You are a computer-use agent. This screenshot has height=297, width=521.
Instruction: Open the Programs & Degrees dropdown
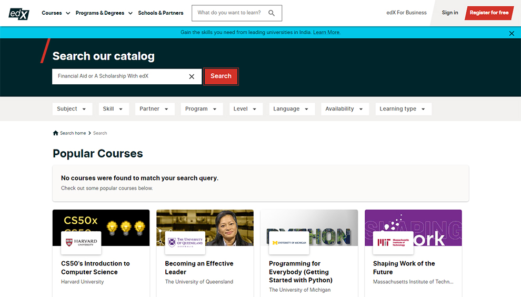(x=104, y=13)
